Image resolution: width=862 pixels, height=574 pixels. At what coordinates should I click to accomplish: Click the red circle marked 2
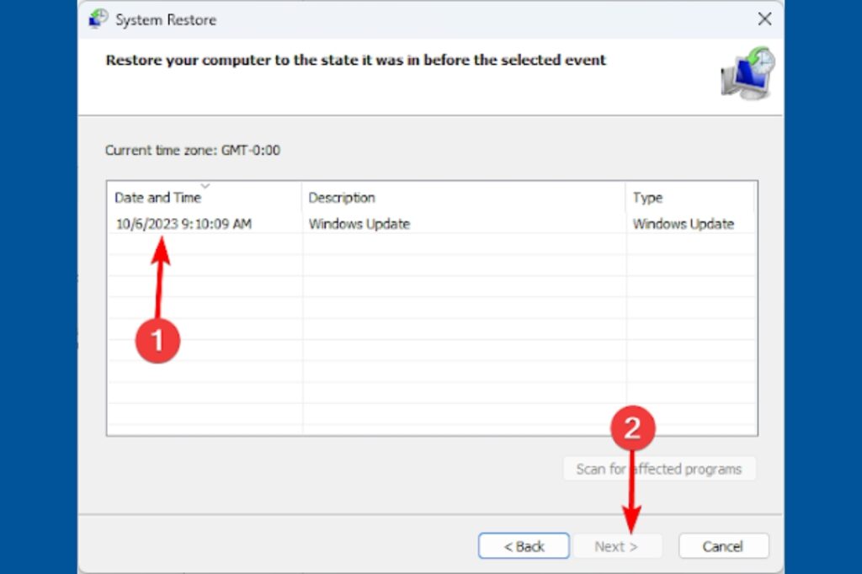632,429
